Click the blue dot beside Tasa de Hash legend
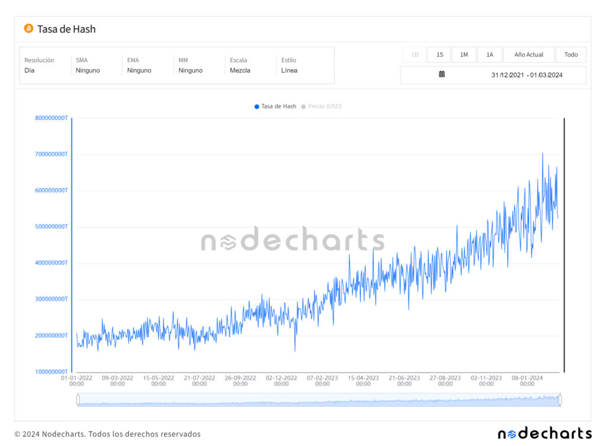This screenshot has height=446, width=606. (256, 106)
